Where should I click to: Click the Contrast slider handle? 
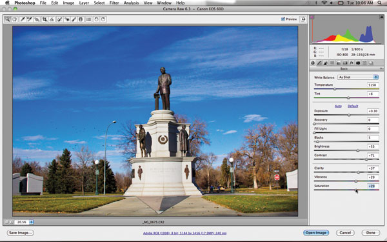[x=366, y=159]
